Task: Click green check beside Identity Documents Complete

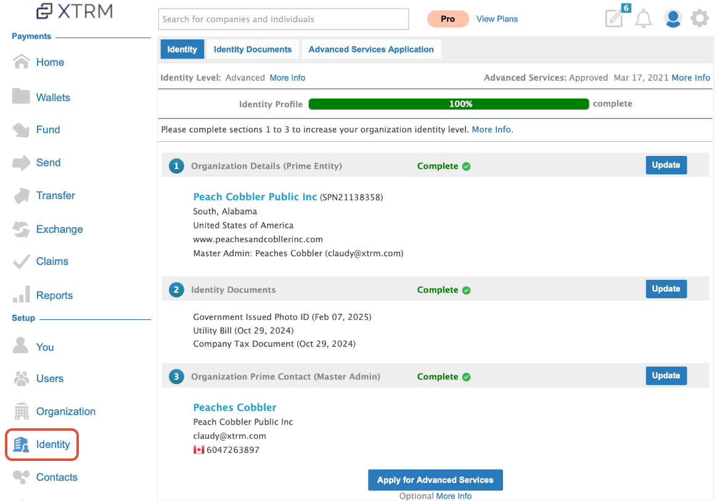Action: 466,290
